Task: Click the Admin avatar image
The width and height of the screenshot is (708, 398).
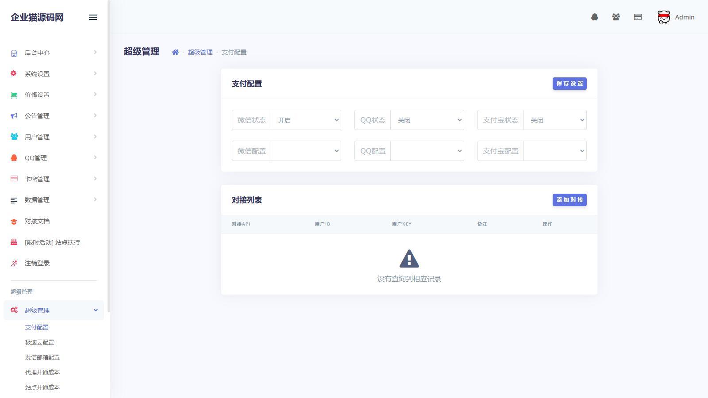Action: 664,17
